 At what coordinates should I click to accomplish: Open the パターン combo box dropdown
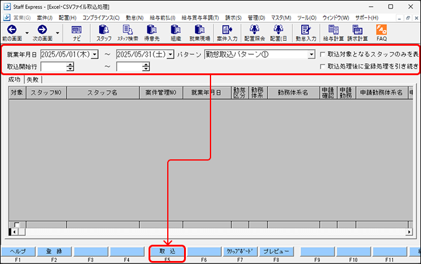(x=311, y=55)
